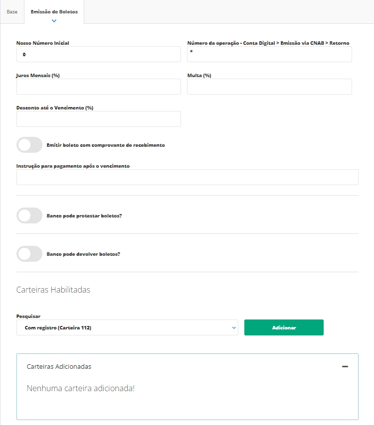Image resolution: width=374 pixels, height=425 pixels.
Task: Click the Carteiras Adicionadas panel header
Action: point(59,366)
